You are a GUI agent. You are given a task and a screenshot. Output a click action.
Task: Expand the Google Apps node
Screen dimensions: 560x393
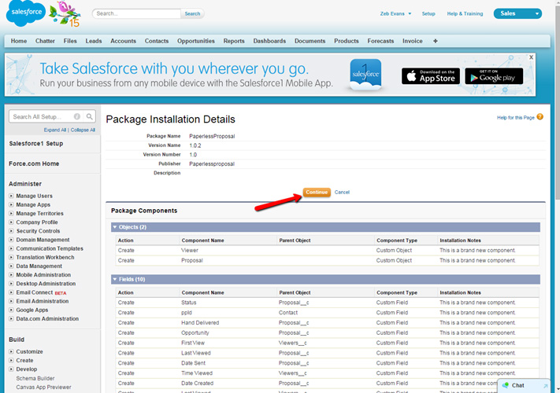pos(11,310)
